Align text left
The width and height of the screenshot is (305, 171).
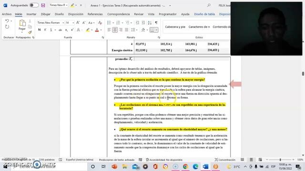(x=109, y=30)
